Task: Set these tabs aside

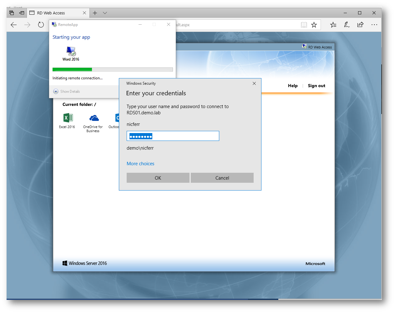Action: [x=22, y=13]
